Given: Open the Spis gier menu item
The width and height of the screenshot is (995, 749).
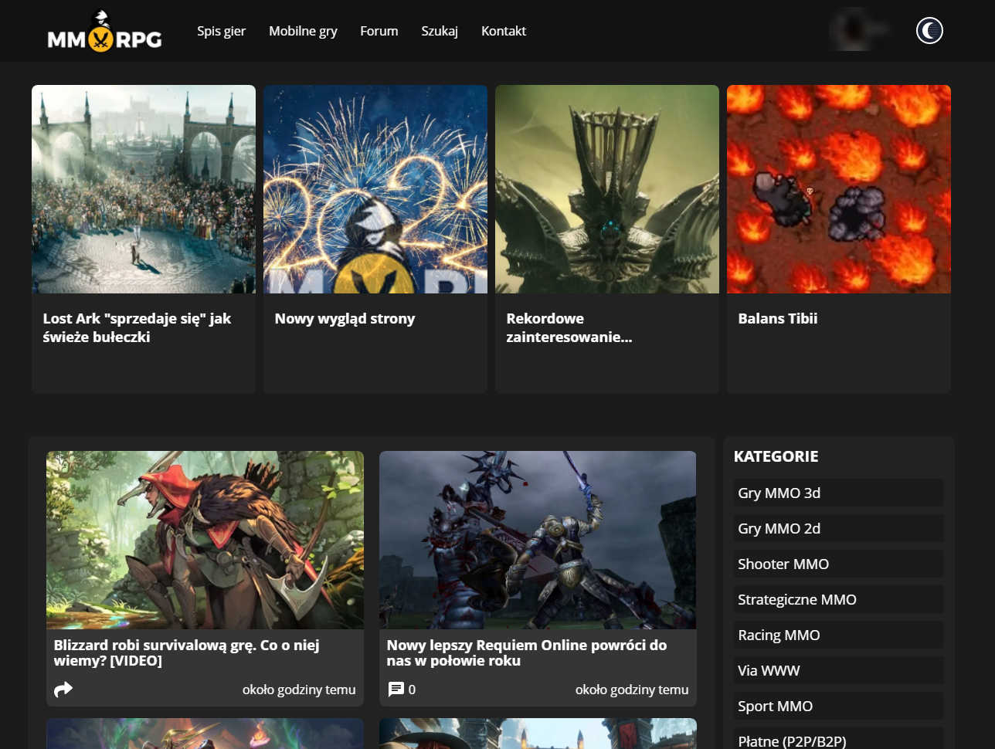Looking at the screenshot, I should coord(221,31).
